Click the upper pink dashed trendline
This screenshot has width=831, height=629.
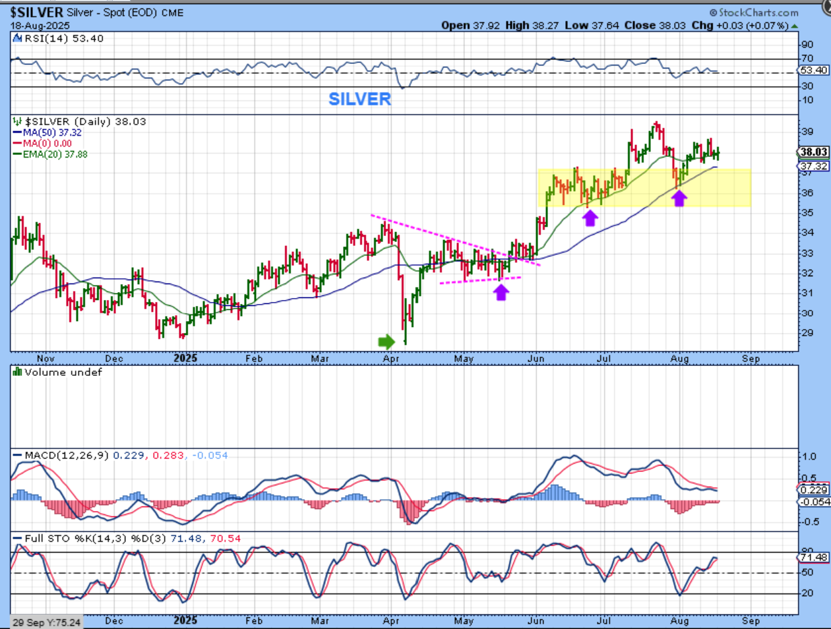[x=455, y=240]
